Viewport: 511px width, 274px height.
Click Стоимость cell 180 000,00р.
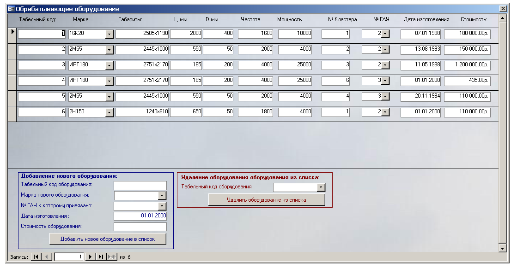point(467,34)
